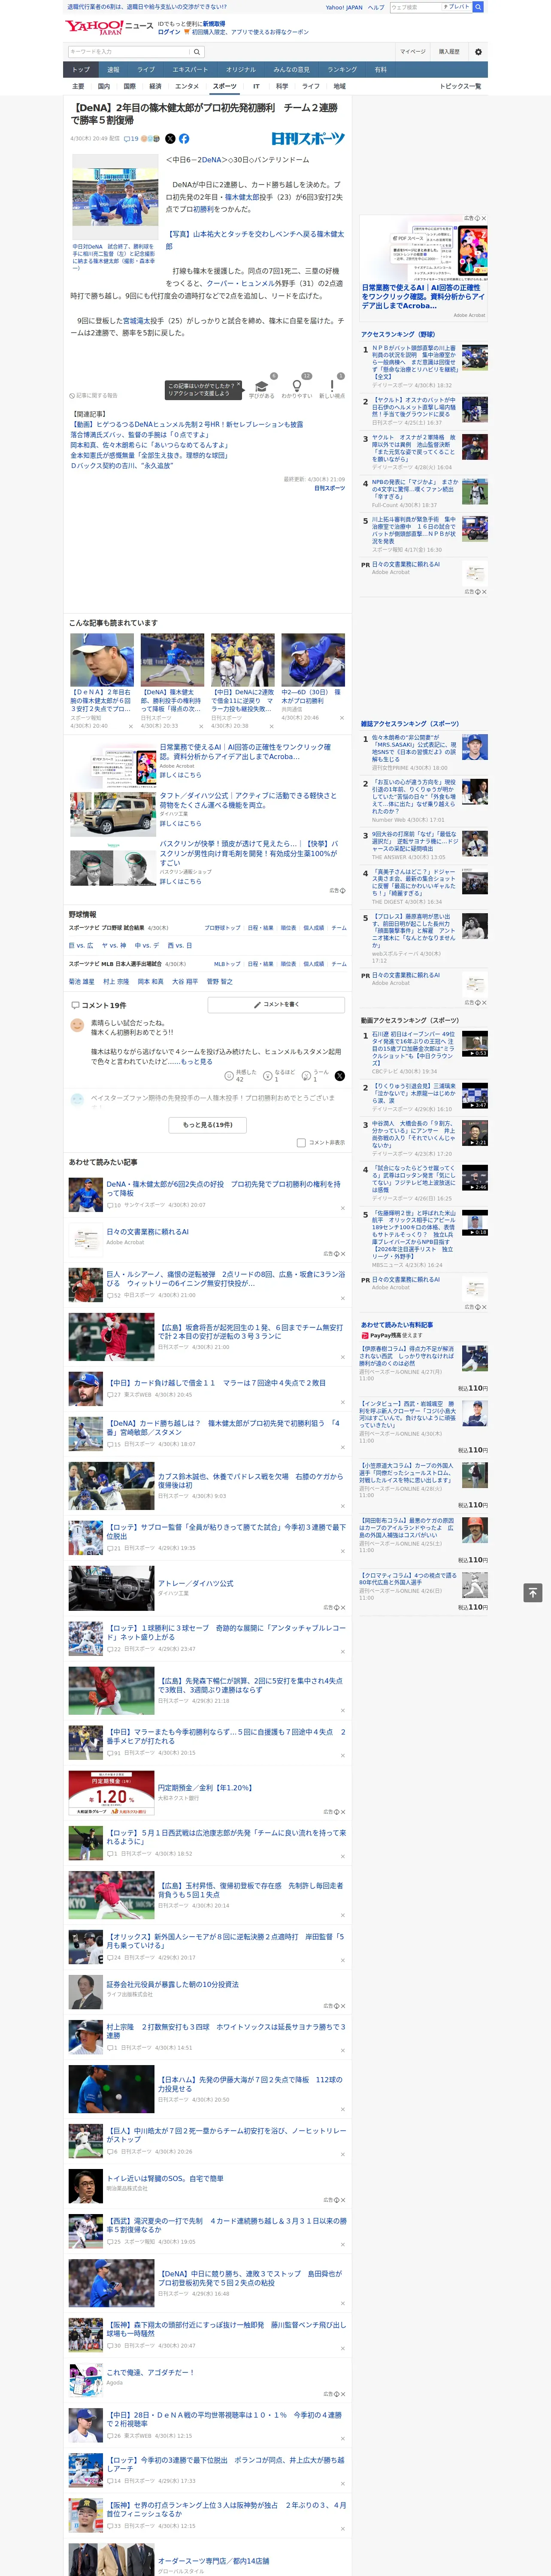Click the comment count bubble icon under the headline
The width and height of the screenshot is (551, 2576).
[127, 139]
